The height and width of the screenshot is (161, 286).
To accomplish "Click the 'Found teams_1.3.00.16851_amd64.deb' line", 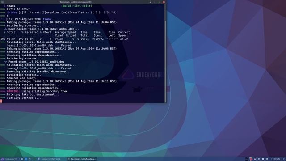I will [36, 62].
